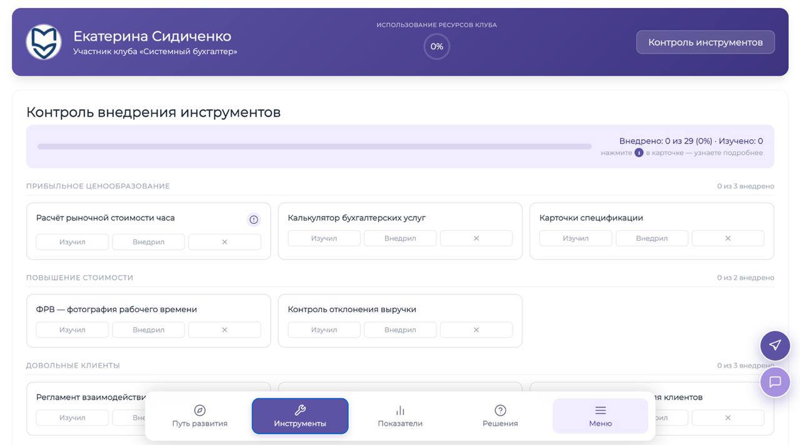Click the implementation progress bar
The image size is (800, 445).
click(x=314, y=147)
